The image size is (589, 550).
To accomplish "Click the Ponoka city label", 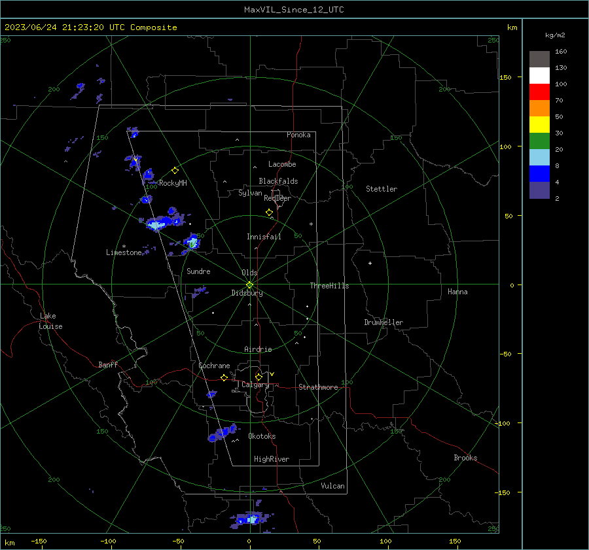I will 298,135.
